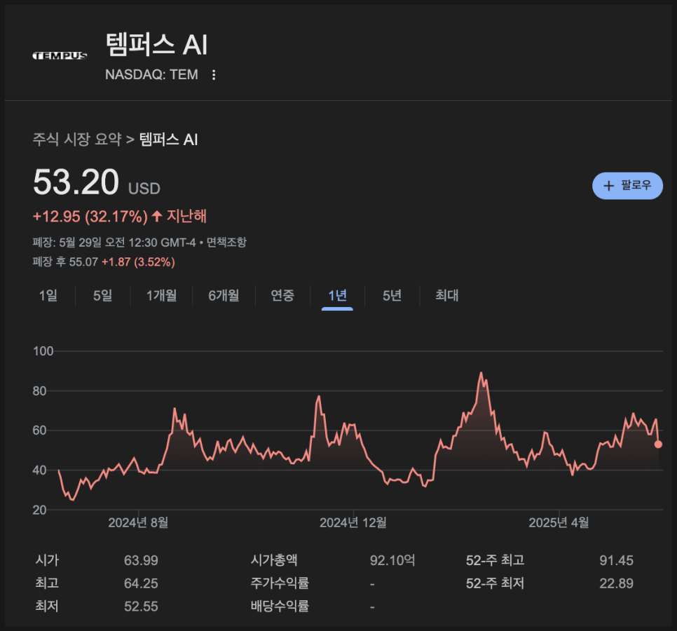Select the 5일 chart range tab
This screenshot has width=677, height=631.
click(x=103, y=295)
